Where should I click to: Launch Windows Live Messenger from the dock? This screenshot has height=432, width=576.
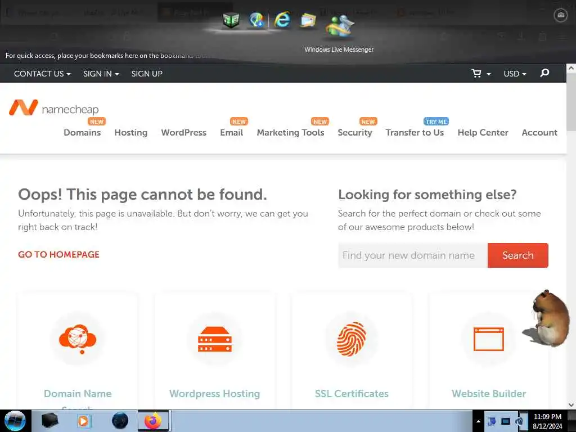pos(340,26)
